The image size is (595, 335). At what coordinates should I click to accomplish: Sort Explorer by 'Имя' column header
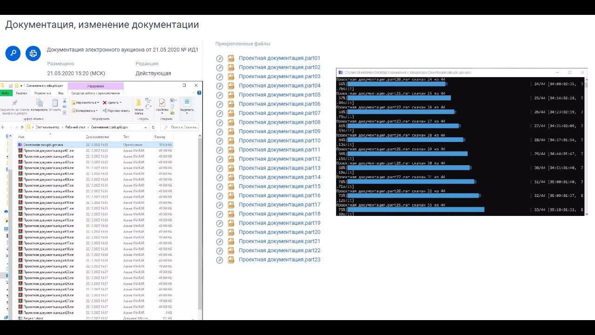coord(50,137)
